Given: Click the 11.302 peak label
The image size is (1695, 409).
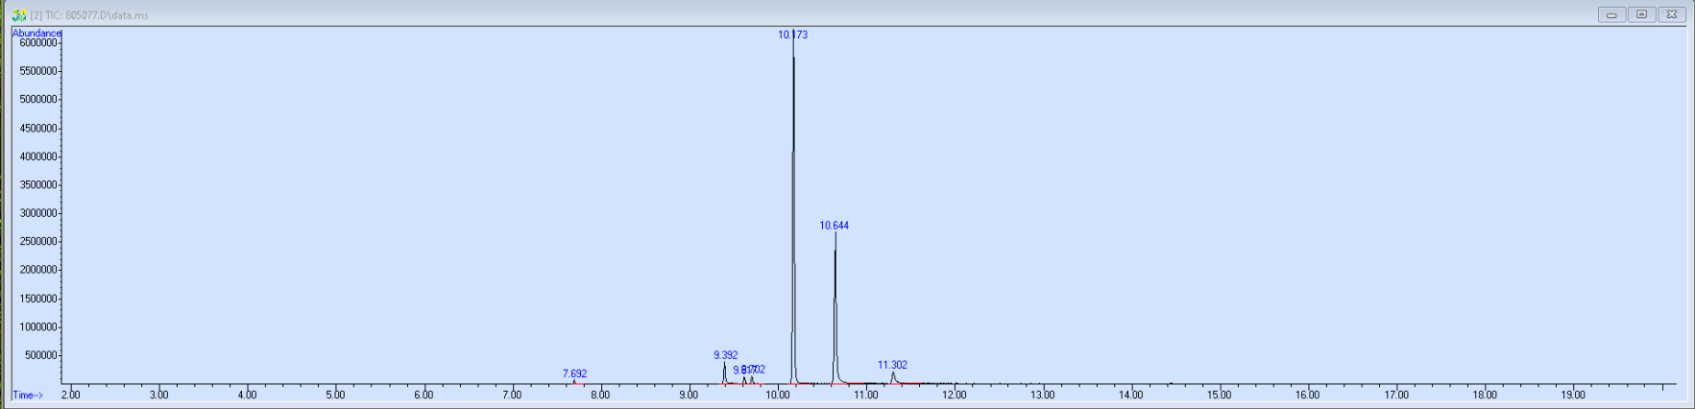Looking at the screenshot, I should point(892,365).
